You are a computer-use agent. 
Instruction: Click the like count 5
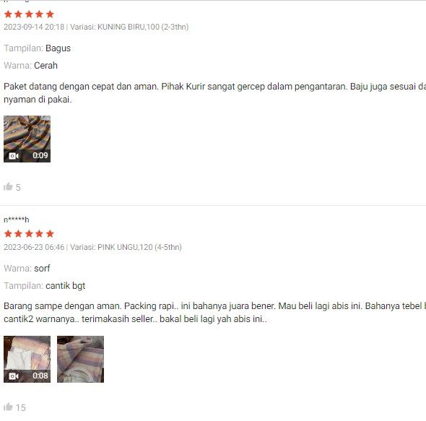(18, 188)
